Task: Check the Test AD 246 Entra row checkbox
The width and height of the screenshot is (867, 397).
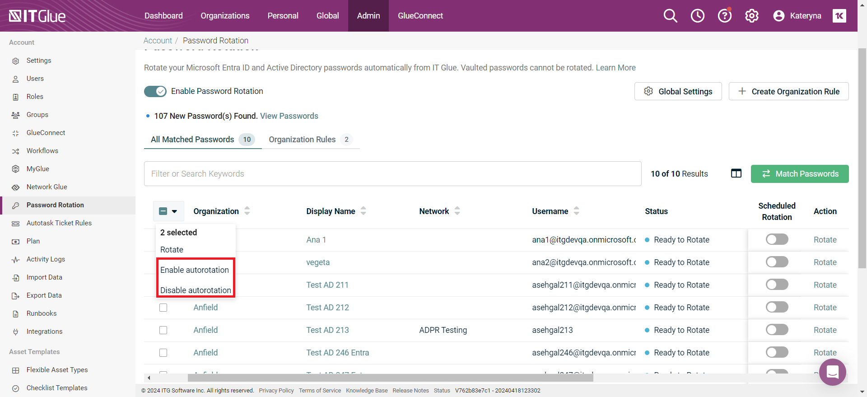Action: 163,353
